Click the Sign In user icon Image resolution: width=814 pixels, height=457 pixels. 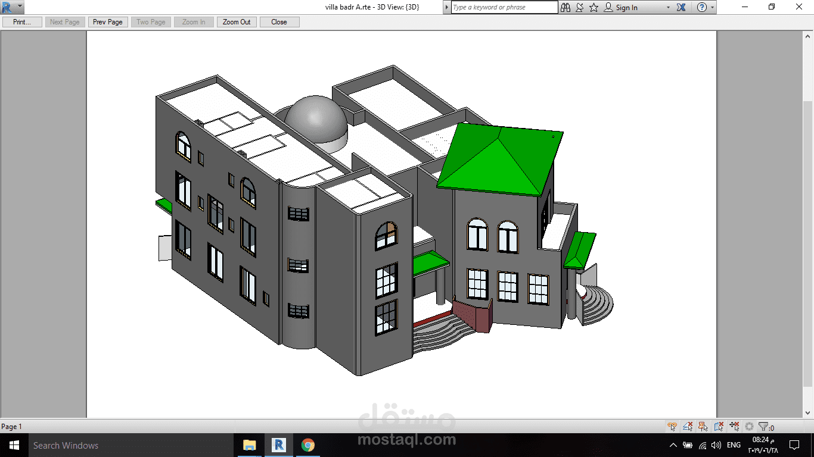pyautogui.click(x=608, y=7)
